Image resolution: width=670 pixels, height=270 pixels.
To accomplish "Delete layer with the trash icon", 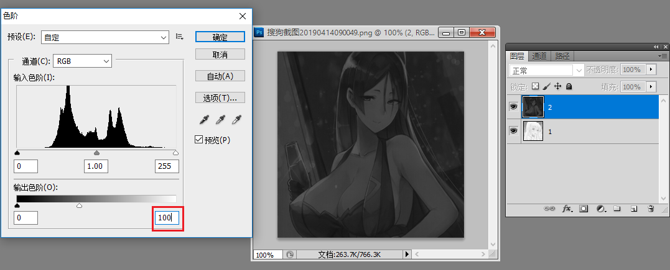I will pyautogui.click(x=651, y=209).
